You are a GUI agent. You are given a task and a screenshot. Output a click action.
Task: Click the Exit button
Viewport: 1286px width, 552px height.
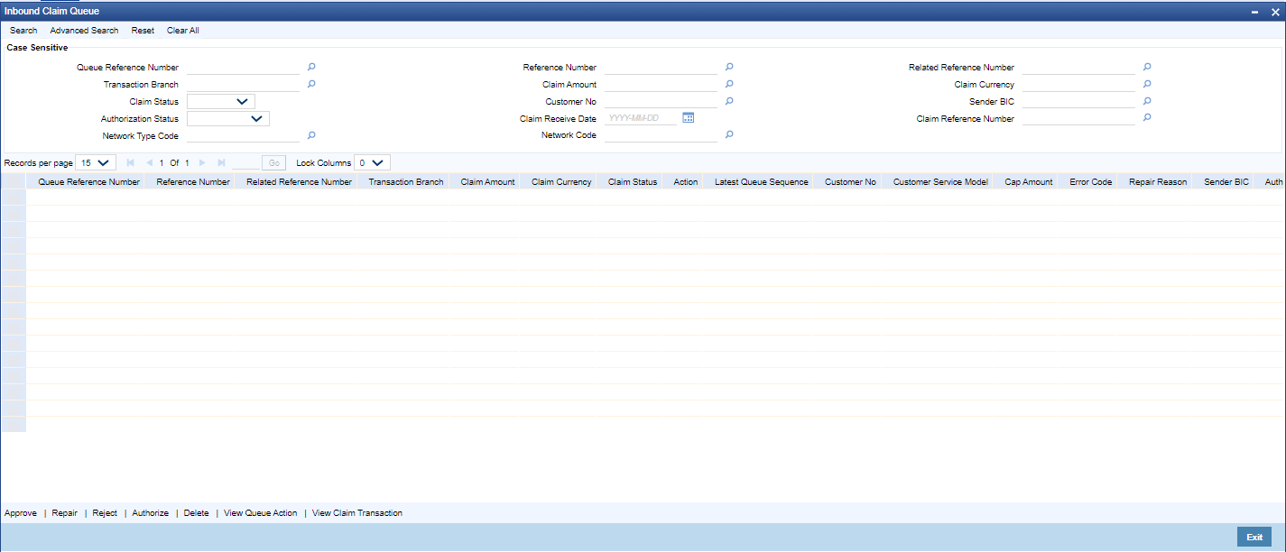click(1254, 537)
